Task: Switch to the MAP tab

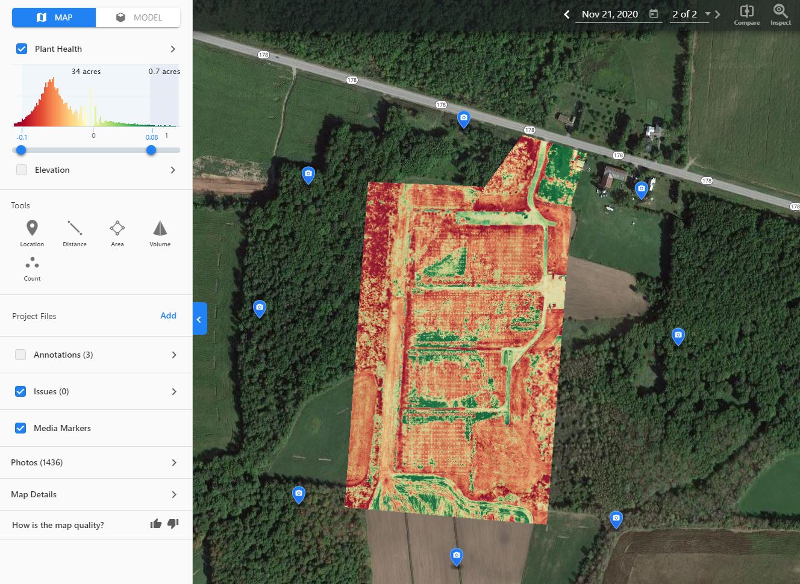Action: point(54,17)
